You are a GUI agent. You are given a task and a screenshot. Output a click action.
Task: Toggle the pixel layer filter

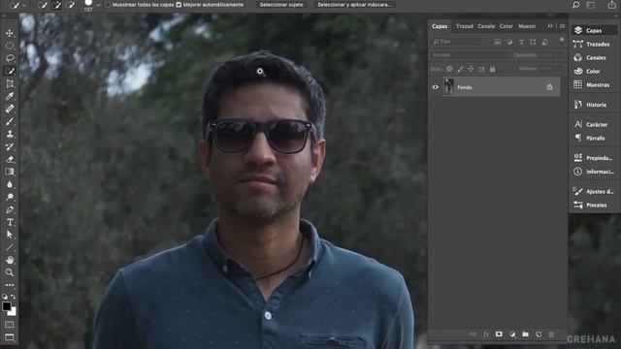click(498, 42)
